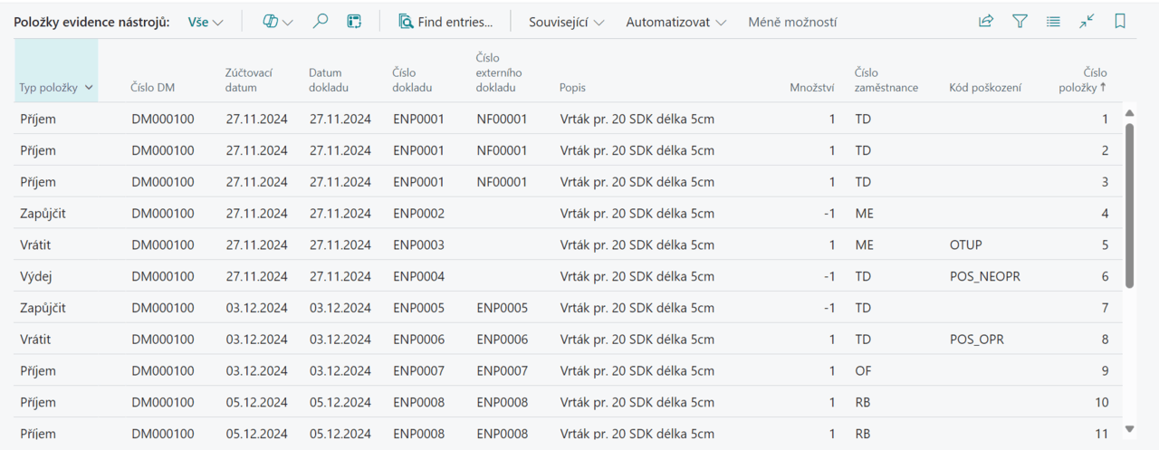Select the ENP0003 document number cell
Screen dimensions: 1159x450
418,244
